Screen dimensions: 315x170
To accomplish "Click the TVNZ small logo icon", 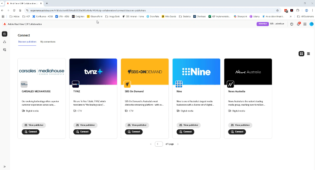I will tap(76, 84).
